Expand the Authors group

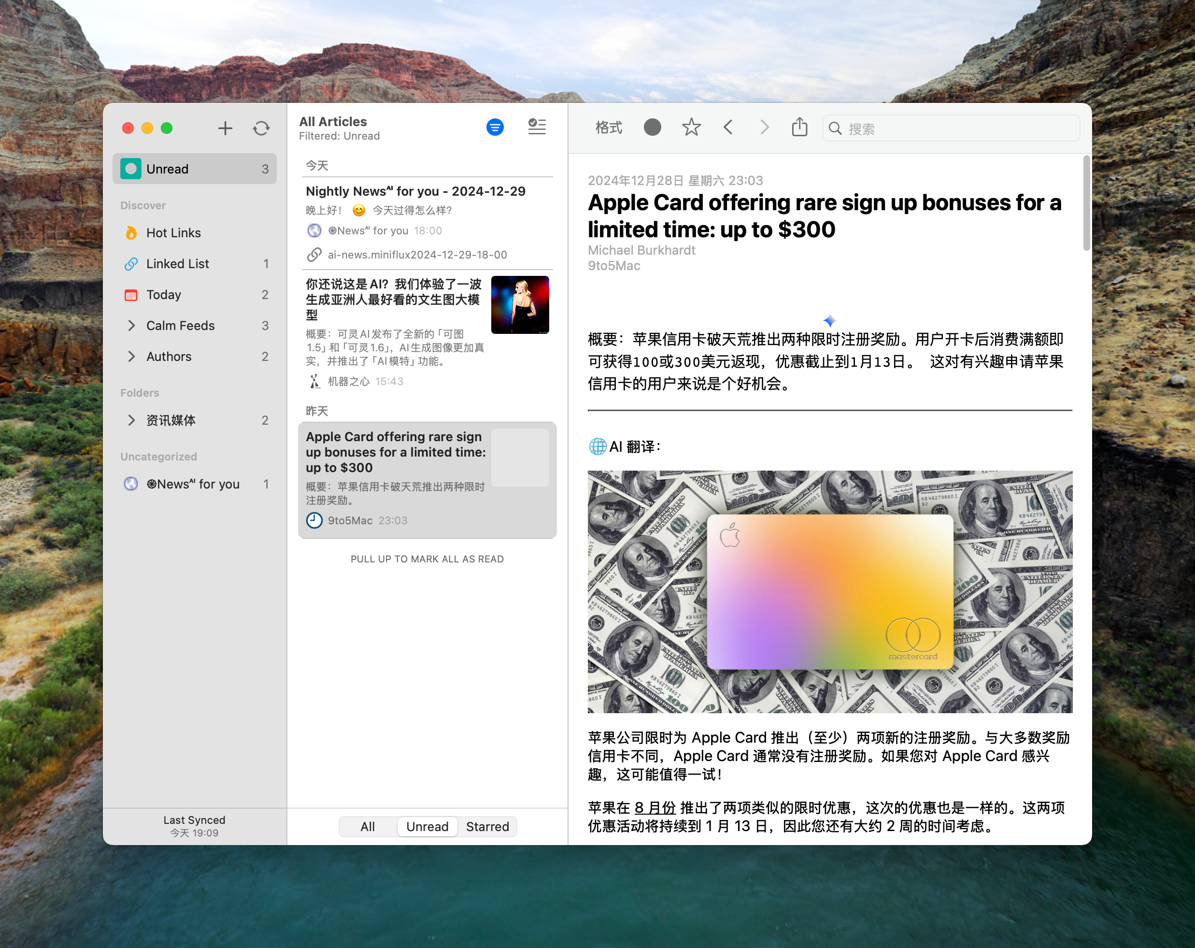pos(131,357)
